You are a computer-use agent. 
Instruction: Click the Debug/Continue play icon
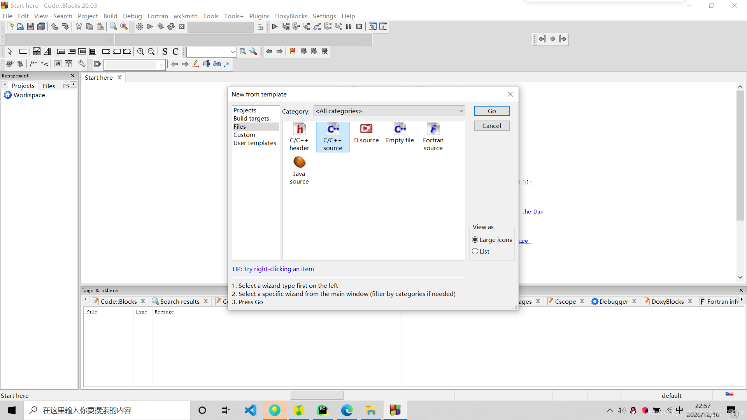275,26
